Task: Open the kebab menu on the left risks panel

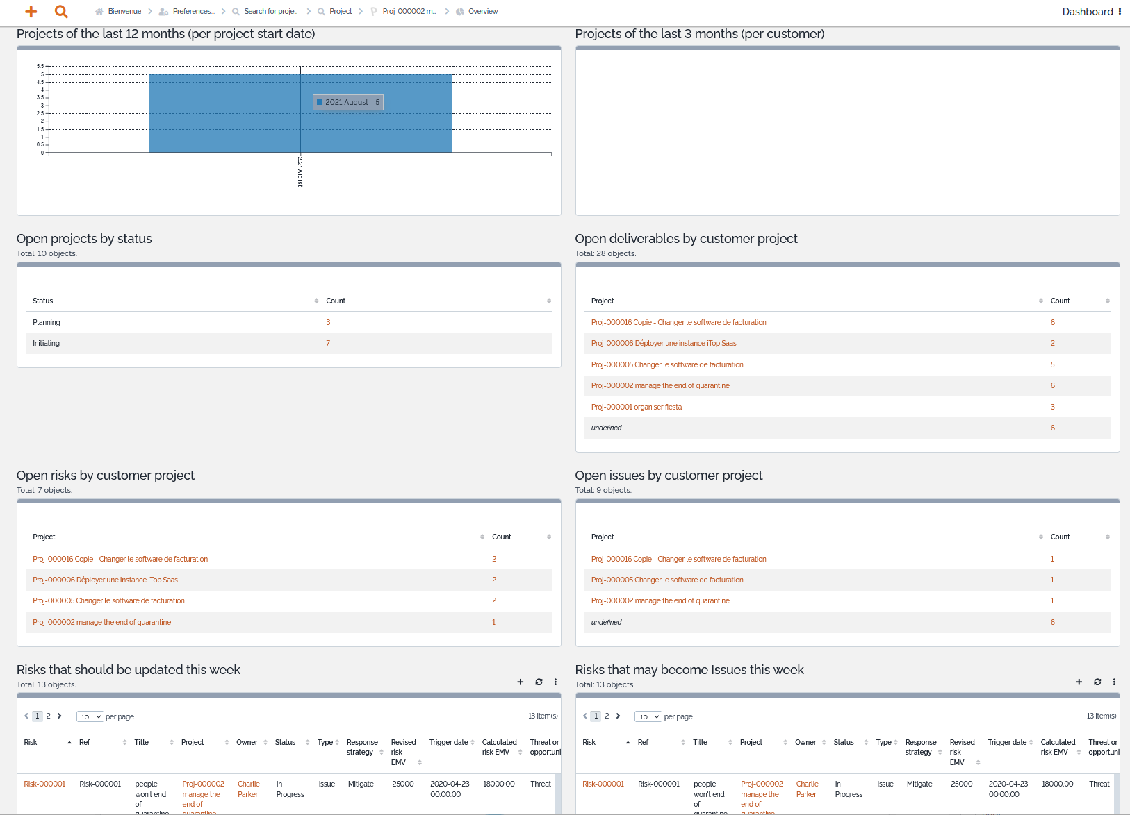Action: point(555,682)
